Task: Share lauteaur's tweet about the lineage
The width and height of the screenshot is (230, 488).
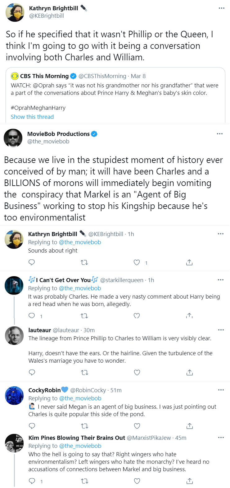Action: pos(190,372)
